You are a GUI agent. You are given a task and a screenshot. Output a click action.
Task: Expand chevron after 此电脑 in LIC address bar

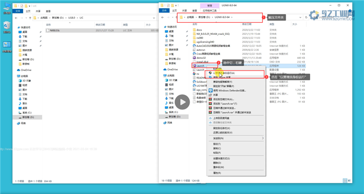50,18
